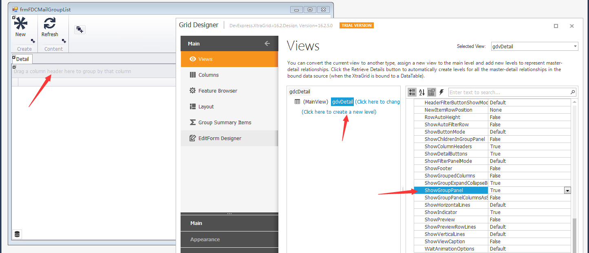
Task: Click the Views eye icon in sidebar
Action: click(x=193, y=59)
